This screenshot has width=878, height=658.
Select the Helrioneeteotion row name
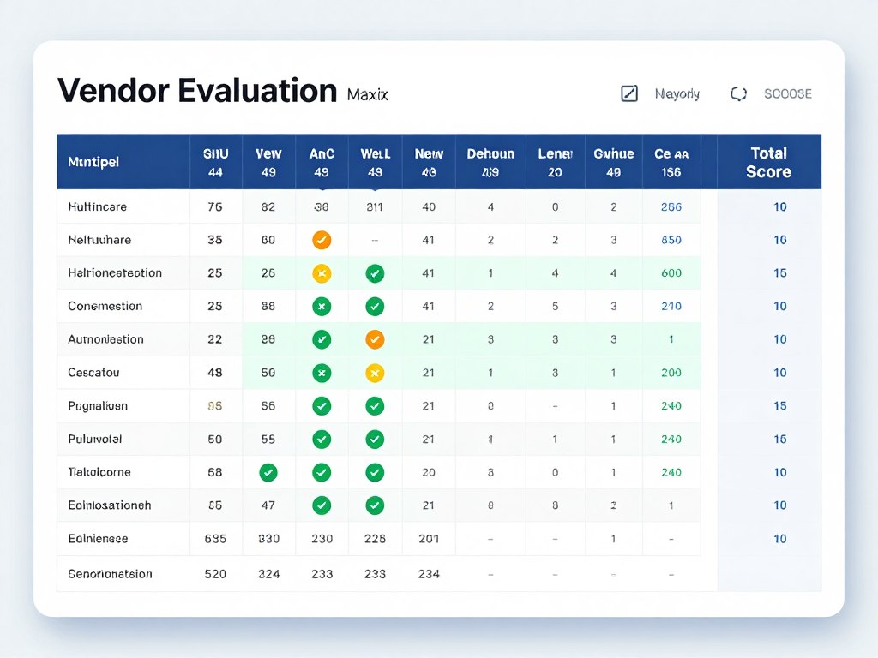coord(115,273)
